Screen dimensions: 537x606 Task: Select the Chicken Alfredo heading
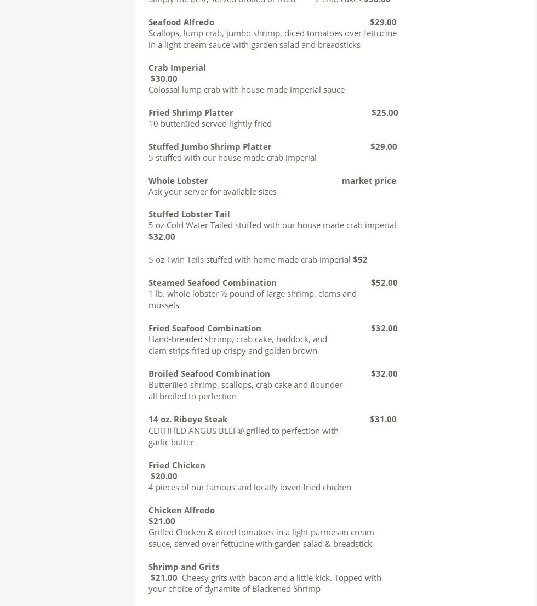(x=181, y=510)
